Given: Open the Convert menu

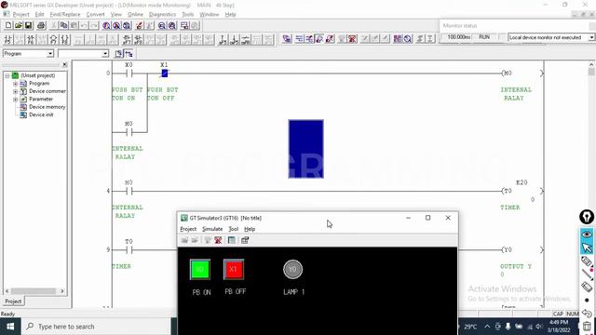Looking at the screenshot, I should click(95, 15).
